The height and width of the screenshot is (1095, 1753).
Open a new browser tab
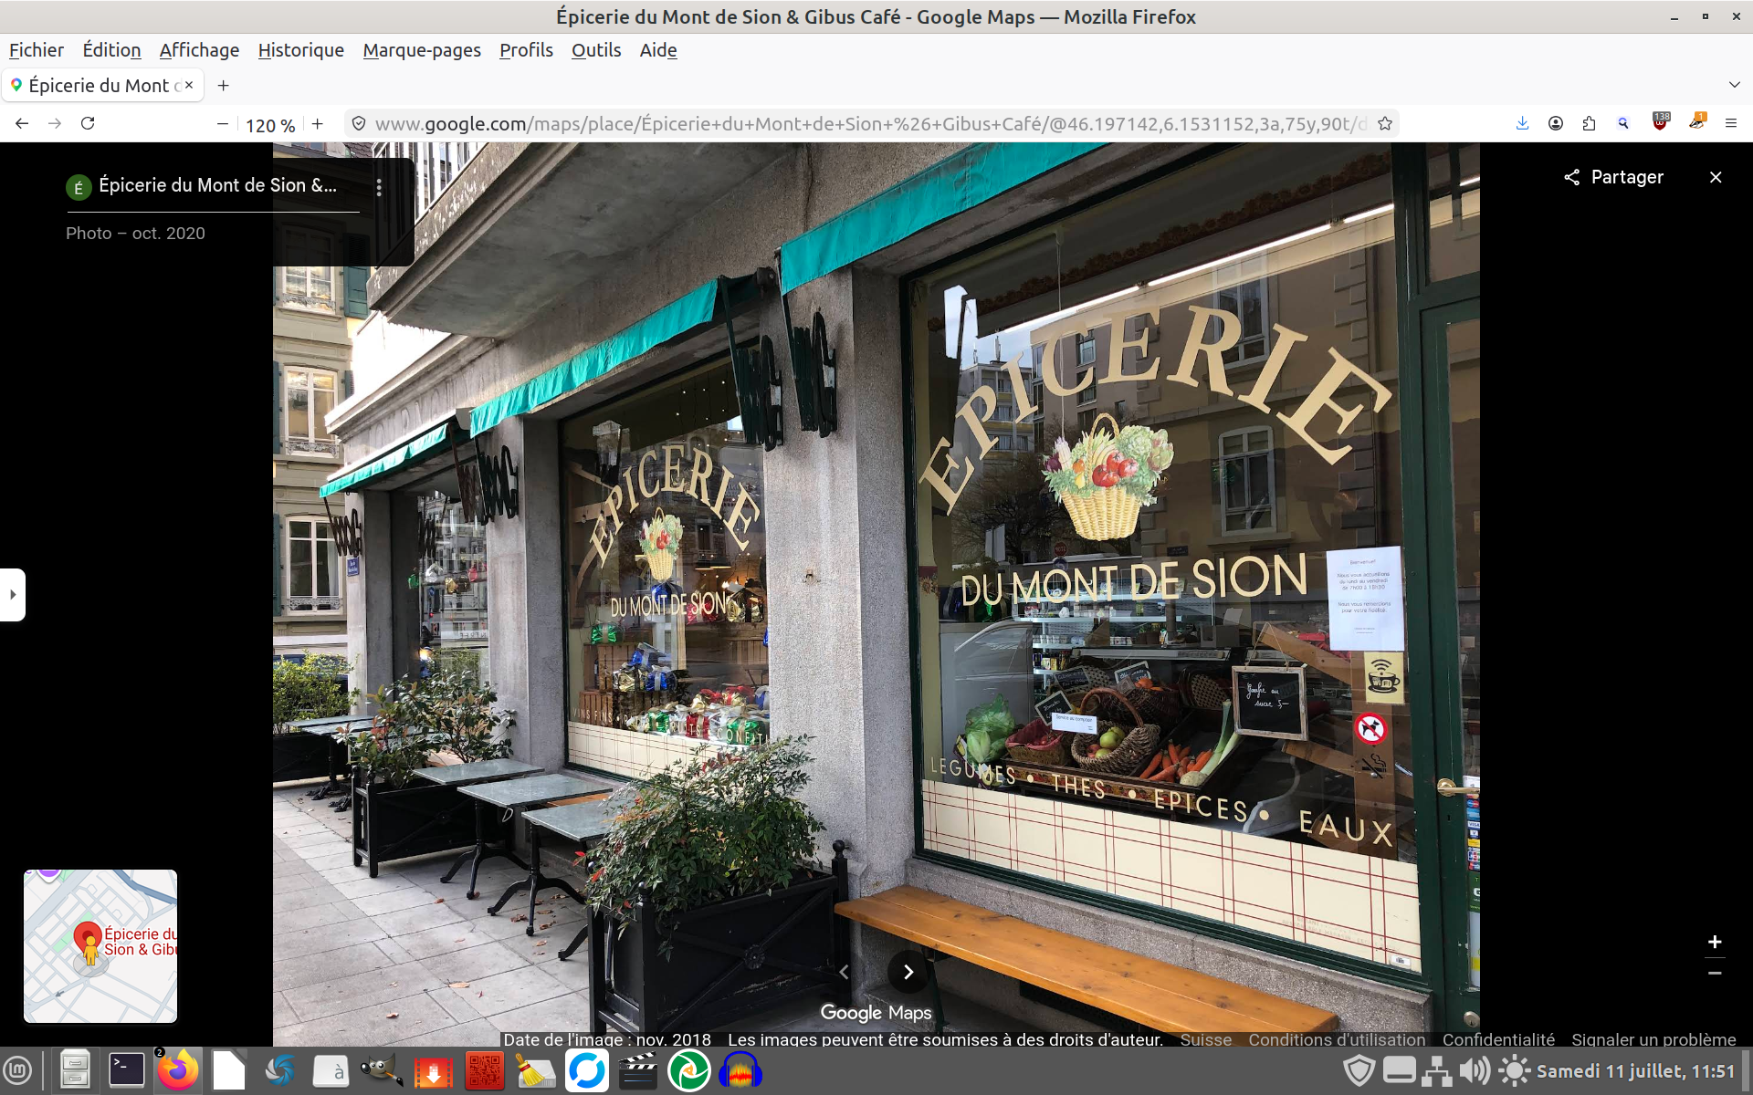tap(223, 86)
